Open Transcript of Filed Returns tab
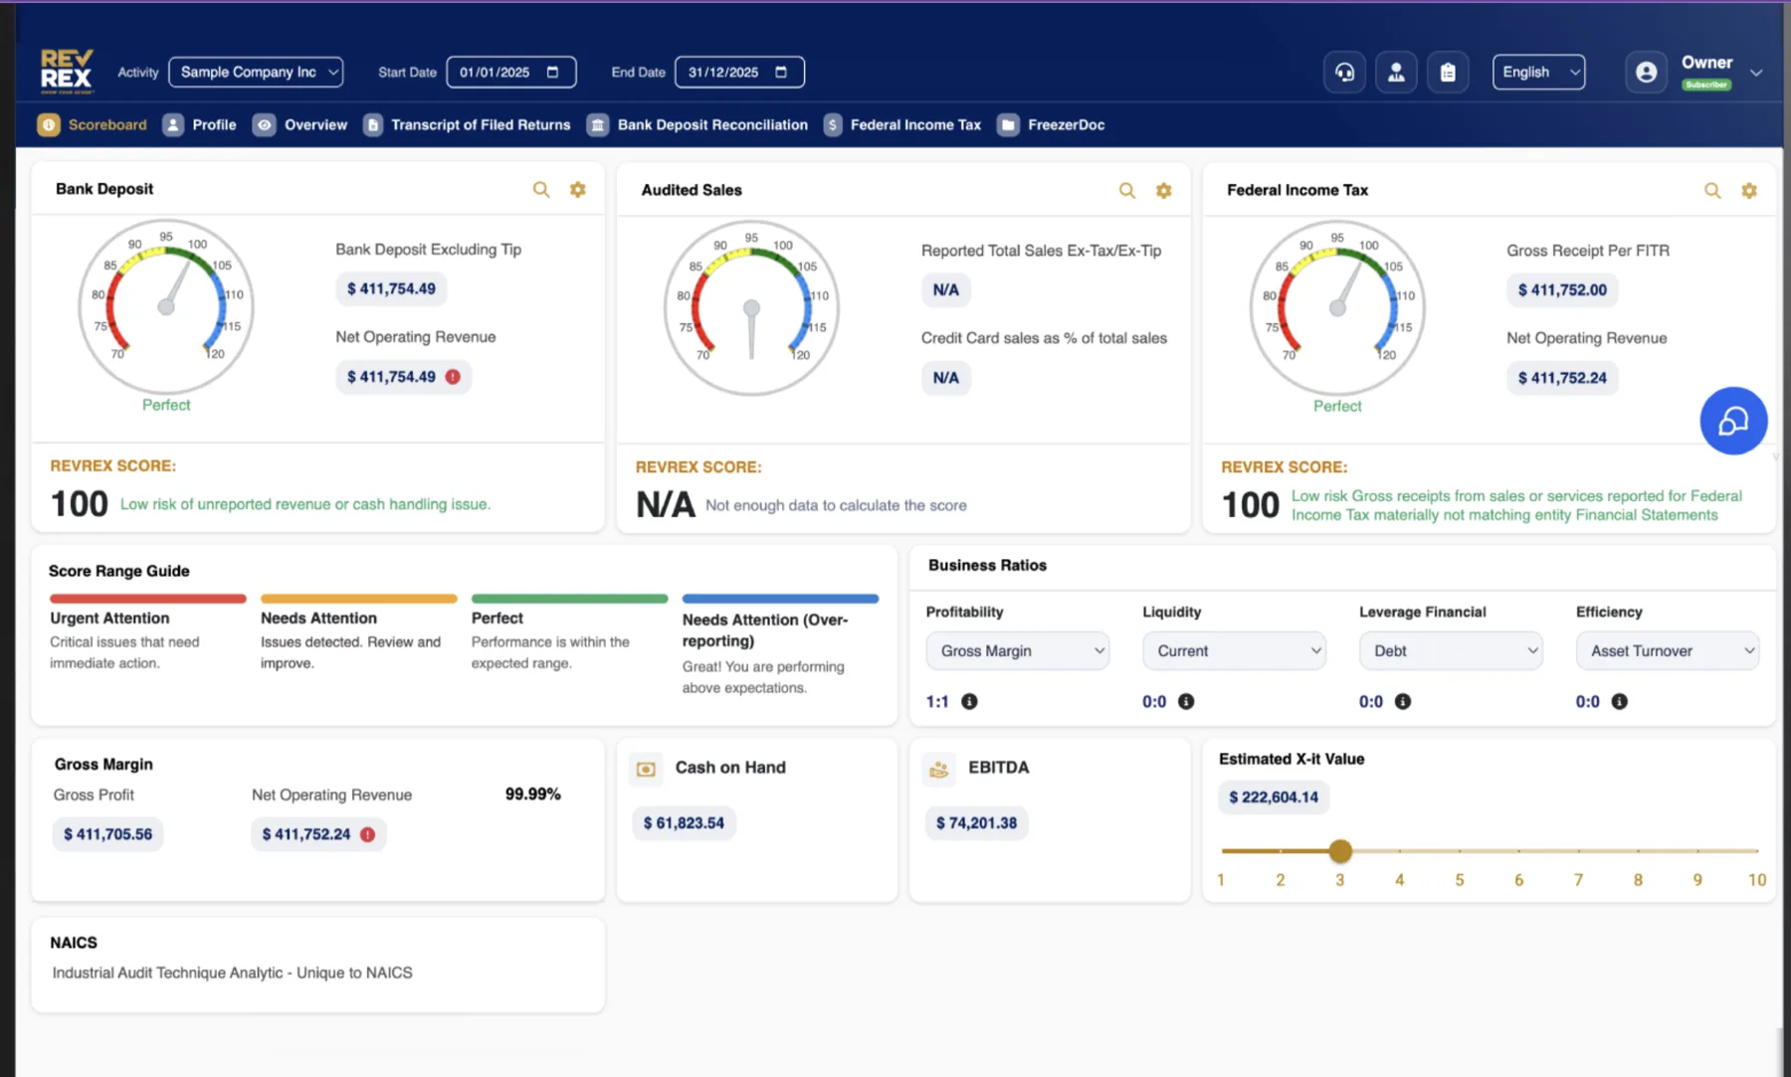1791x1077 pixels. pyautogui.click(x=467, y=124)
